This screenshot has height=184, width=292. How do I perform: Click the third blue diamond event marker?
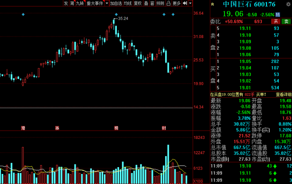click(x=164, y=15)
